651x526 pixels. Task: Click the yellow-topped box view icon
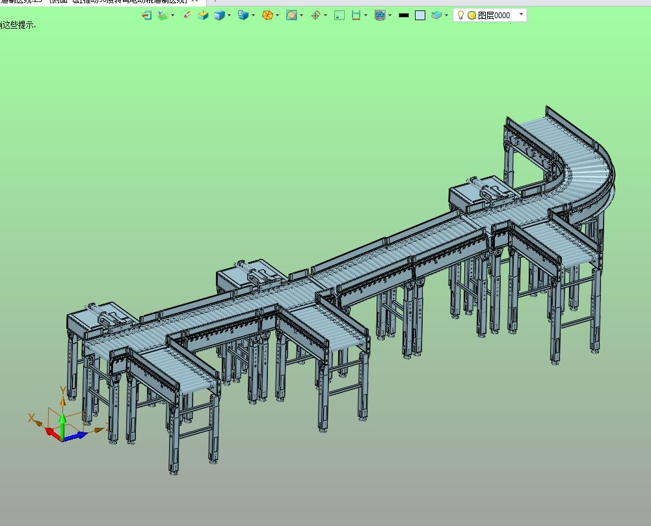pos(203,16)
